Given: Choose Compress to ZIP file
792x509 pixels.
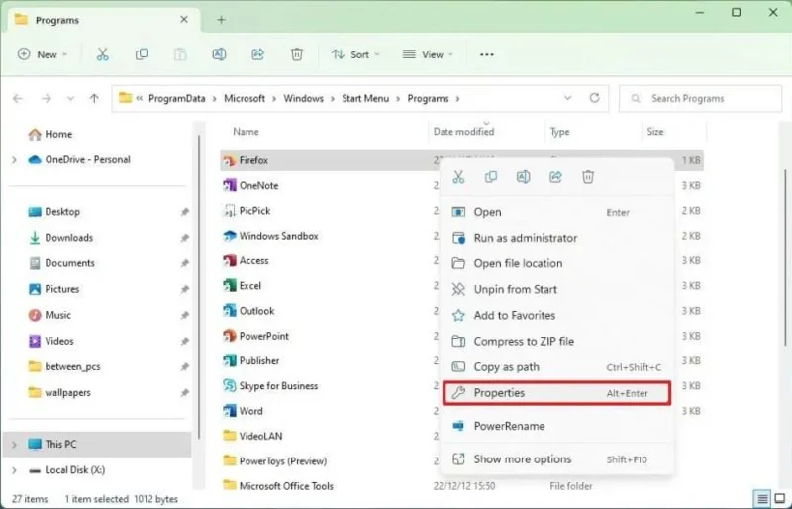Looking at the screenshot, I should pyautogui.click(x=557, y=342).
